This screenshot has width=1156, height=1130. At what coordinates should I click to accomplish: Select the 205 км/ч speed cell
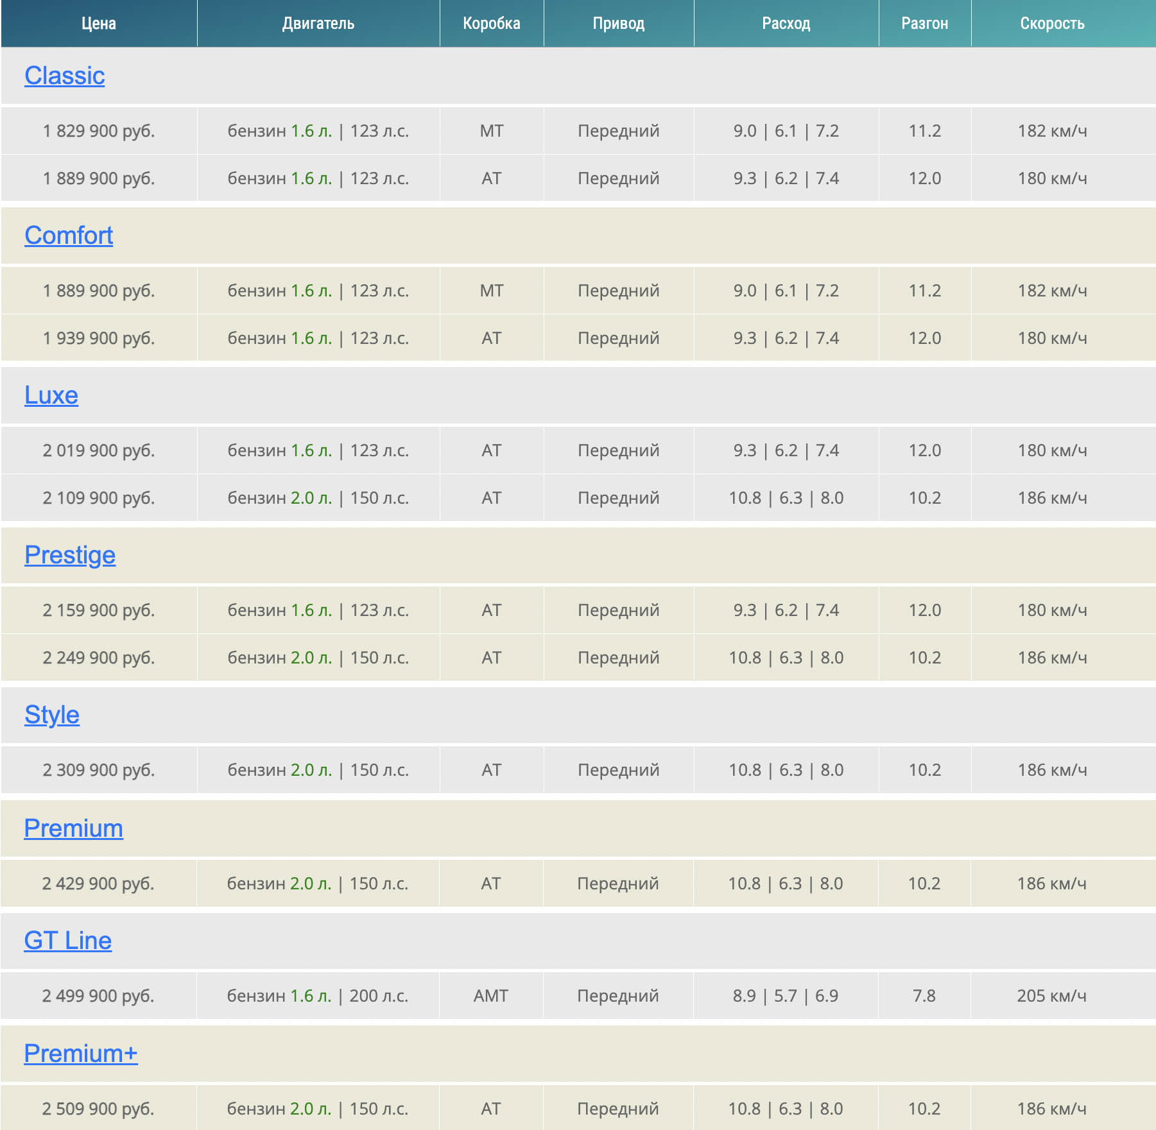coord(1051,996)
